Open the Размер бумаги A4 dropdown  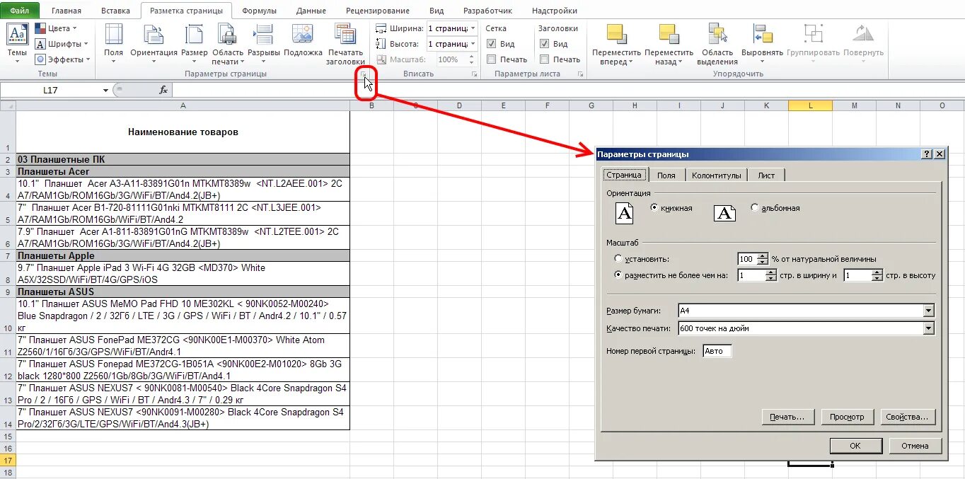pos(928,310)
